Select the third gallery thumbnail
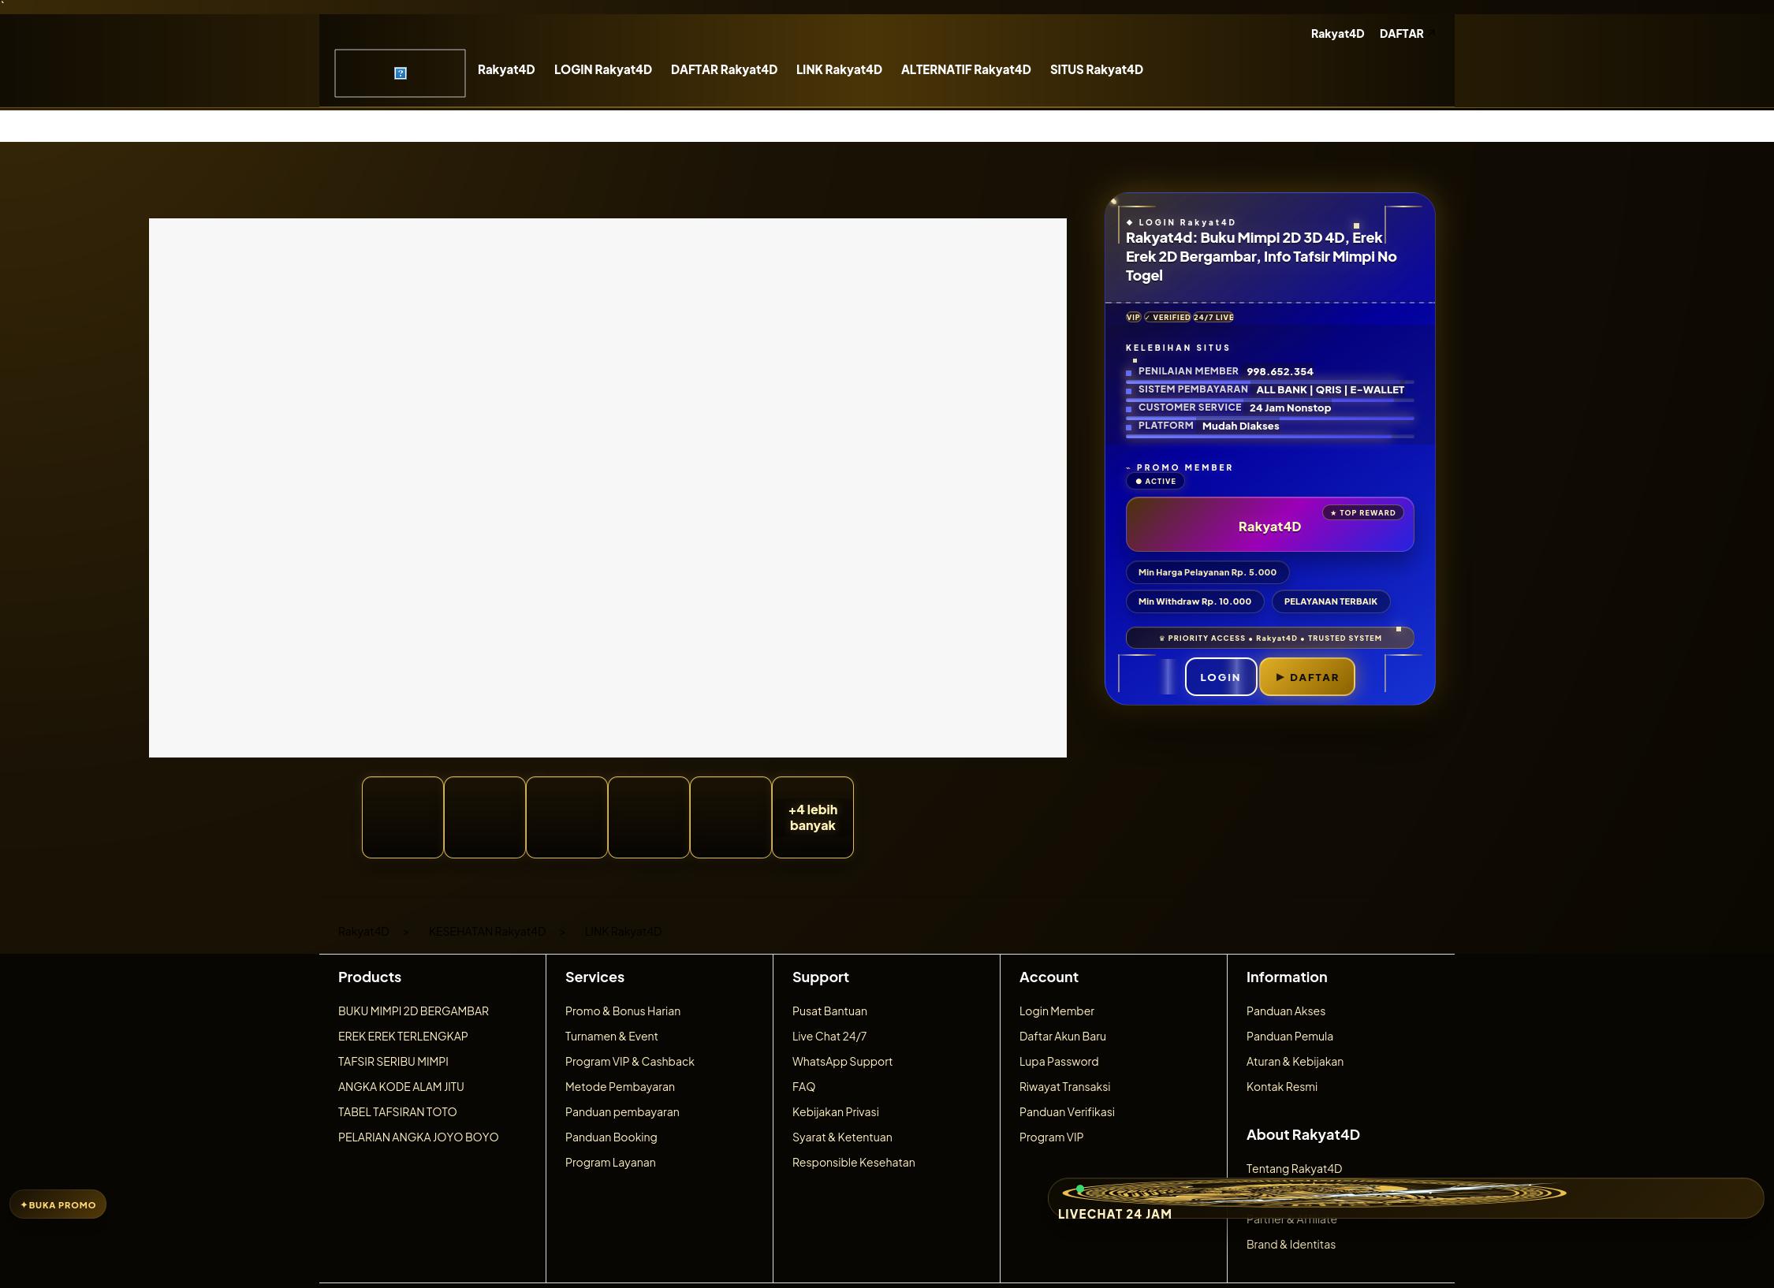The width and height of the screenshot is (1774, 1288). click(567, 817)
